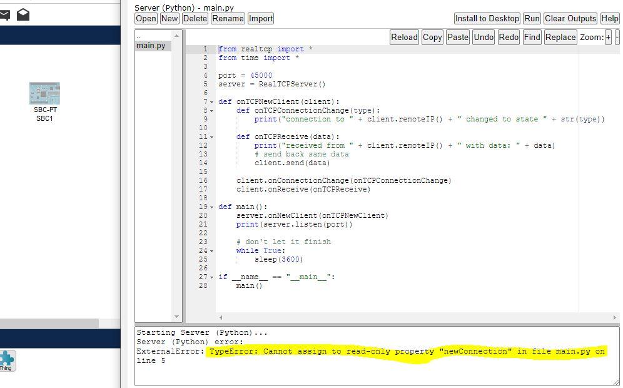Click the Zoom plus control
Screen dimensions: 623x388
coord(609,38)
